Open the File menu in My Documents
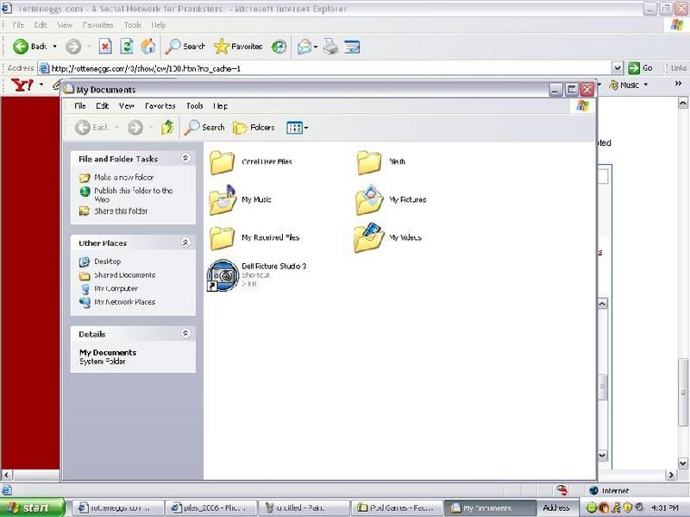Viewport: 690px width, 517px height. pos(80,105)
